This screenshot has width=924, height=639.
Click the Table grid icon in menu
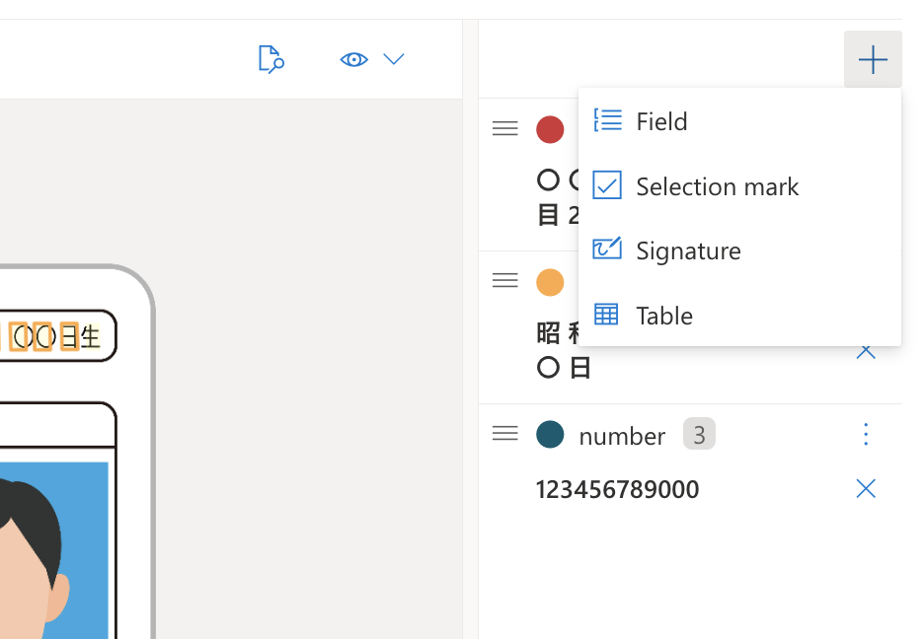point(606,314)
